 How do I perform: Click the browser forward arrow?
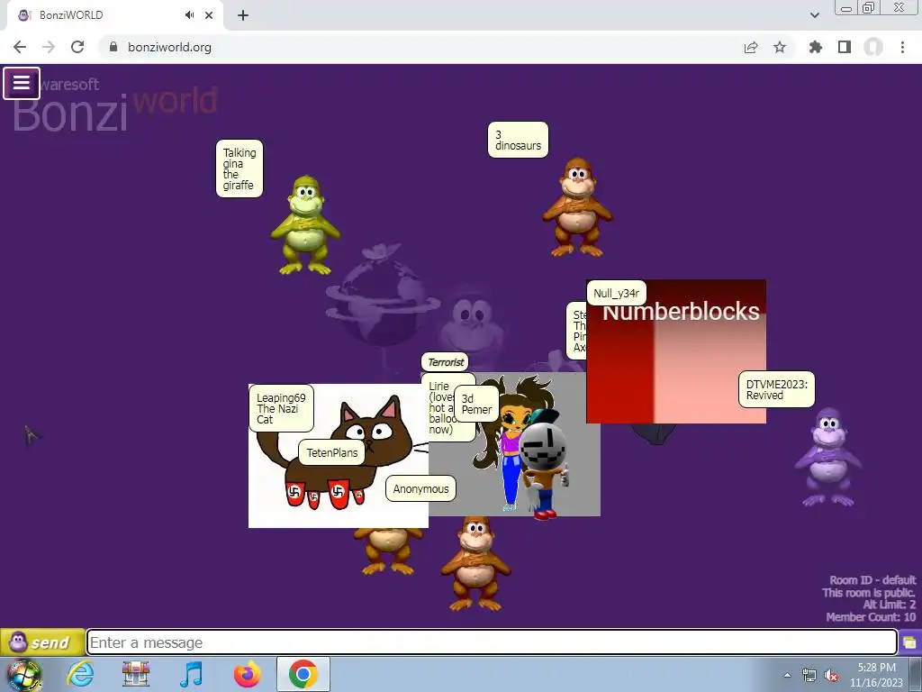pos(49,47)
